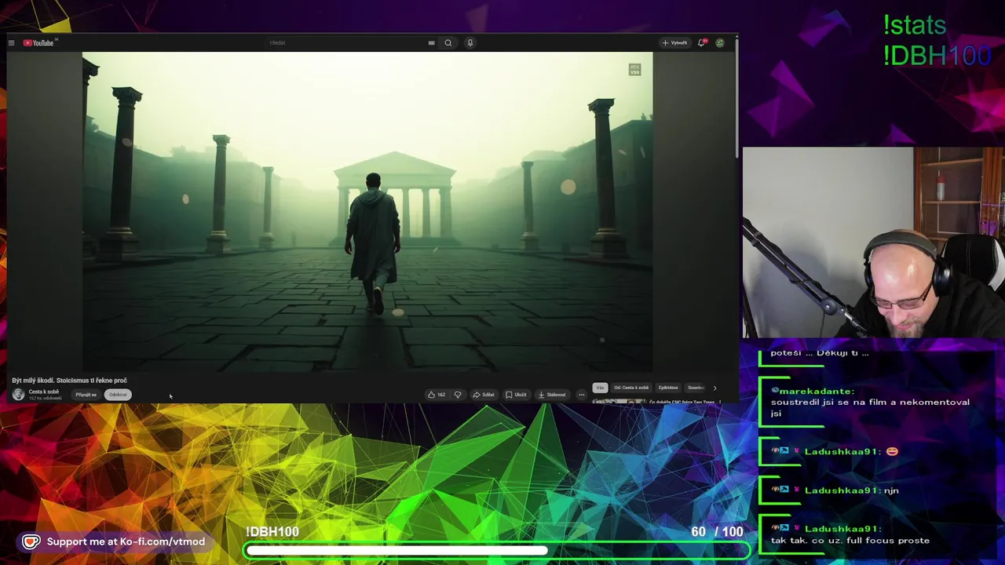Click the Stáhnout download button
The image size is (1005, 565).
pyautogui.click(x=552, y=395)
